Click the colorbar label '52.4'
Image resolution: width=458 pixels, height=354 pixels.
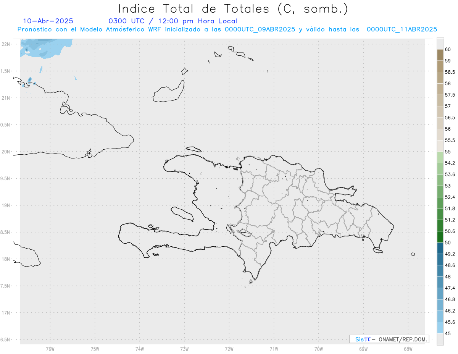450,197
